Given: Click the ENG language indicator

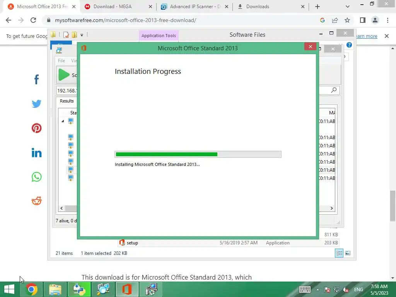Looking at the screenshot, I should (358, 290).
